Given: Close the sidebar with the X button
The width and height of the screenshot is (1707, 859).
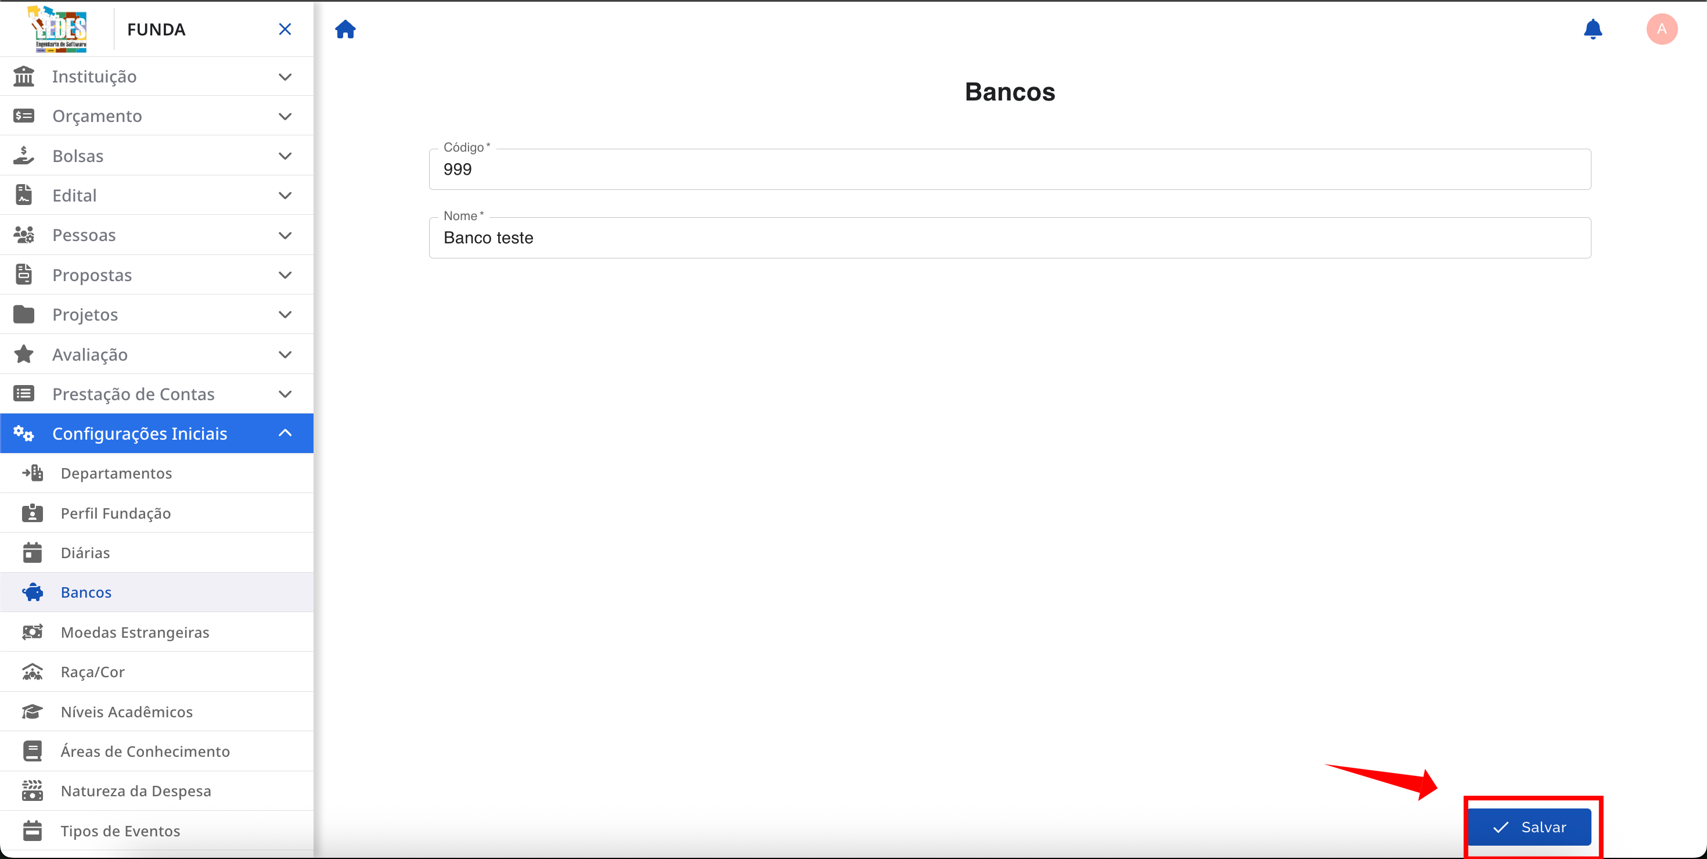Looking at the screenshot, I should tap(285, 29).
